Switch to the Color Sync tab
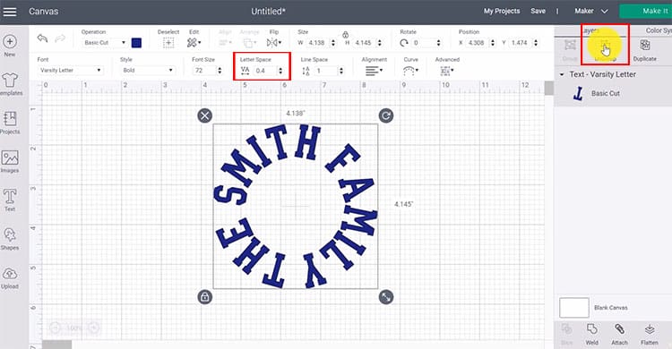 659,30
